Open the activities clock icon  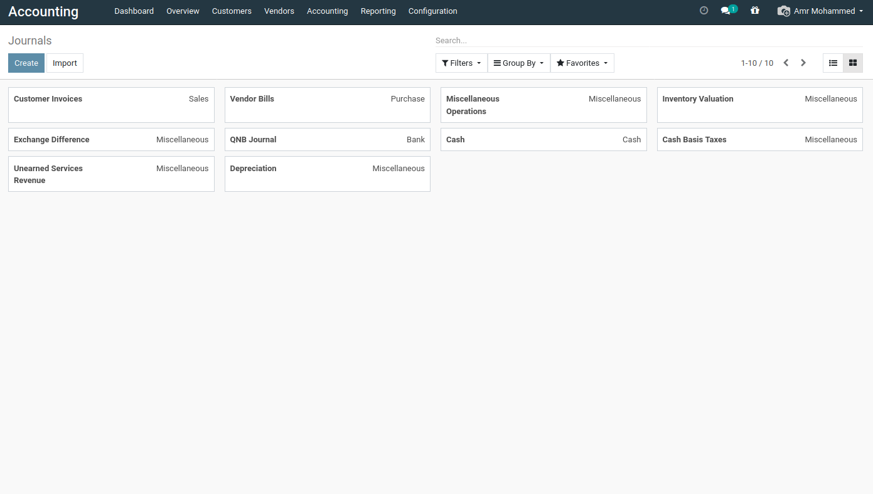click(x=704, y=11)
